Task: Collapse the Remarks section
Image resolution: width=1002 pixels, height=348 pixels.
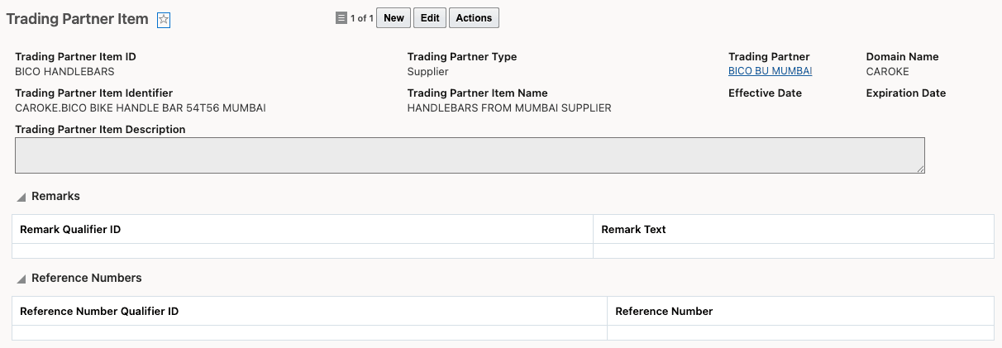Action: click(21, 197)
